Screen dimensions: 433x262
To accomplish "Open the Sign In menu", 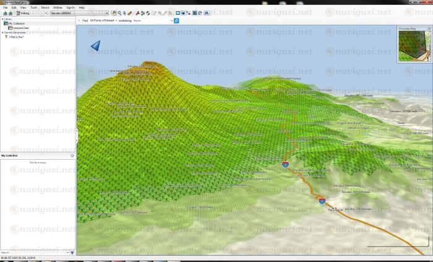I will [x=70, y=7].
